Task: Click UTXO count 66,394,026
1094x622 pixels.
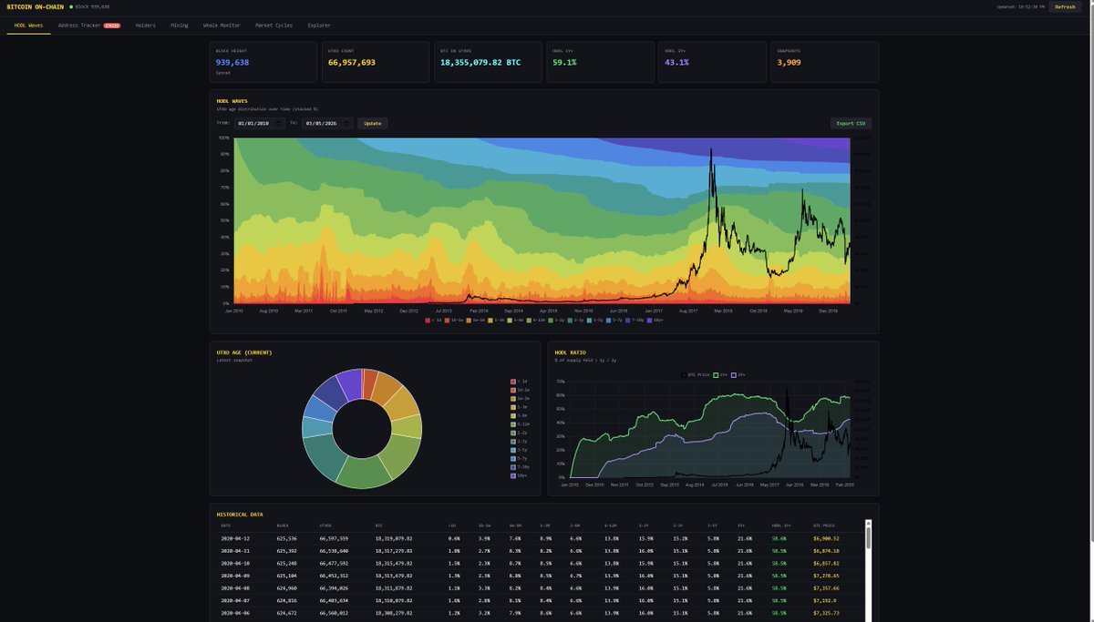Action: [x=332, y=588]
